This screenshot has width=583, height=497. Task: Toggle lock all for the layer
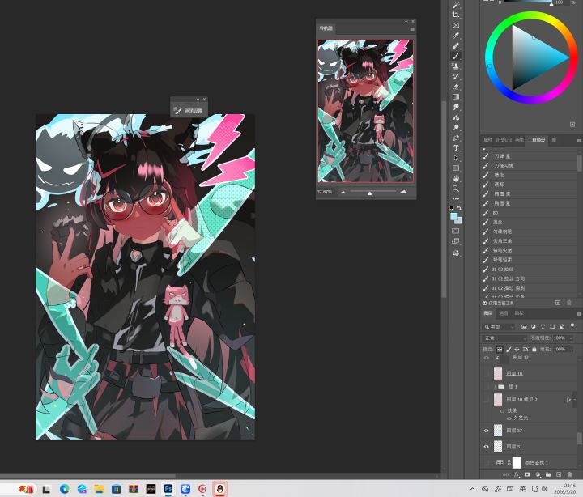534,350
